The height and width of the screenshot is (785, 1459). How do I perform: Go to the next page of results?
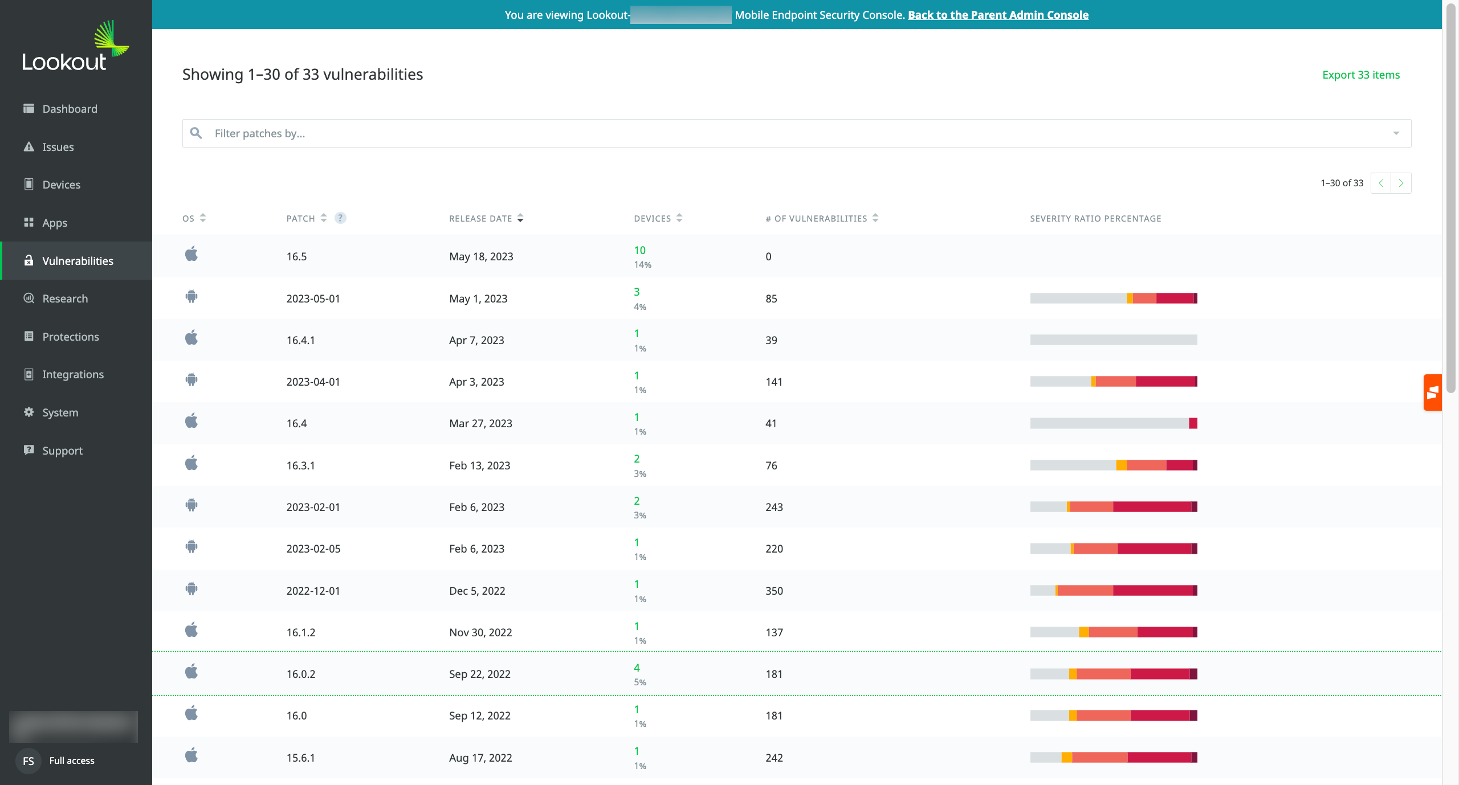click(1401, 183)
